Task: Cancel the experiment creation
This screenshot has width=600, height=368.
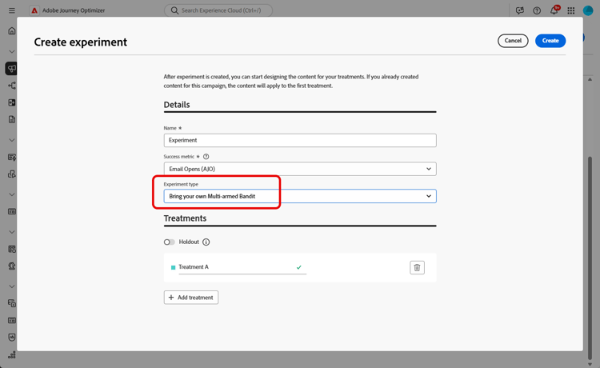Action: [513, 41]
